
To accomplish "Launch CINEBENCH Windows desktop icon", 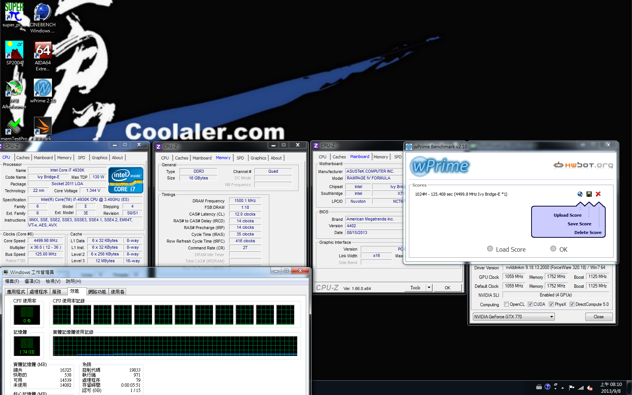I will (43, 18).
